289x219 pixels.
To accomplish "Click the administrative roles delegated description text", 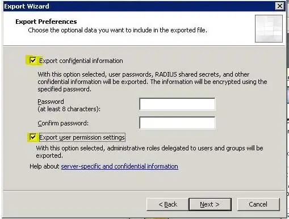I will (x=149, y=151).
